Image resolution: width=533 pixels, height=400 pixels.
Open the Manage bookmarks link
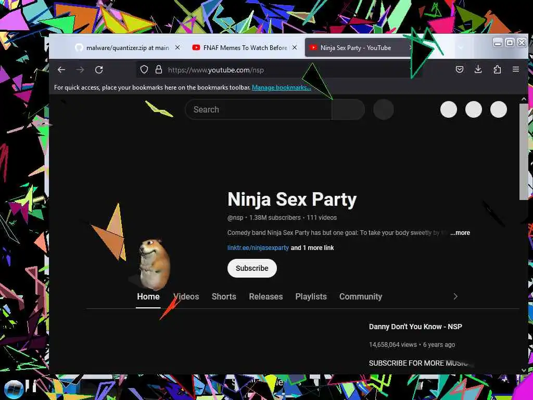[x=281, y=87]
